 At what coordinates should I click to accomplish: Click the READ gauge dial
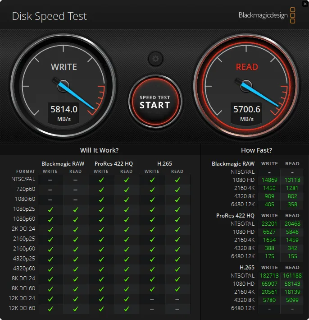coord(246,86)
